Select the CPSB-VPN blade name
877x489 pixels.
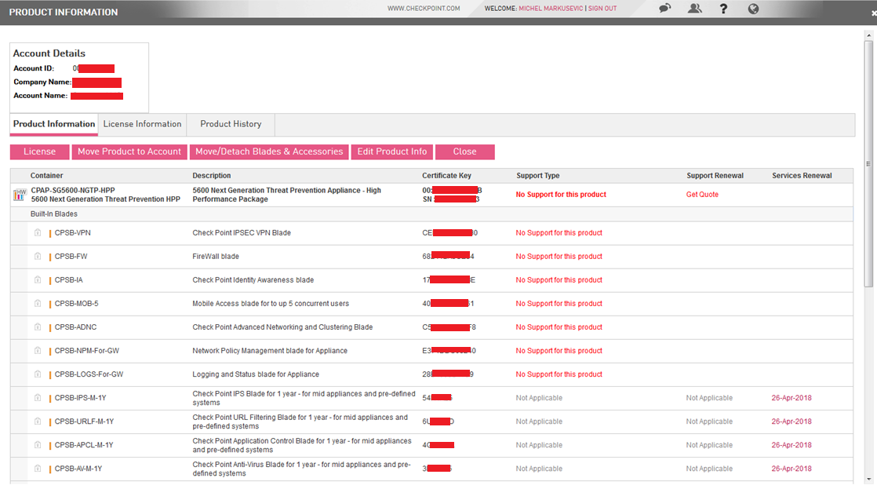pyautogui.click(x=73, y=233)
